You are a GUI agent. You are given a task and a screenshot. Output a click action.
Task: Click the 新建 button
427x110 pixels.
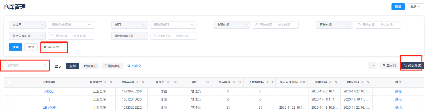coord(398,6)
